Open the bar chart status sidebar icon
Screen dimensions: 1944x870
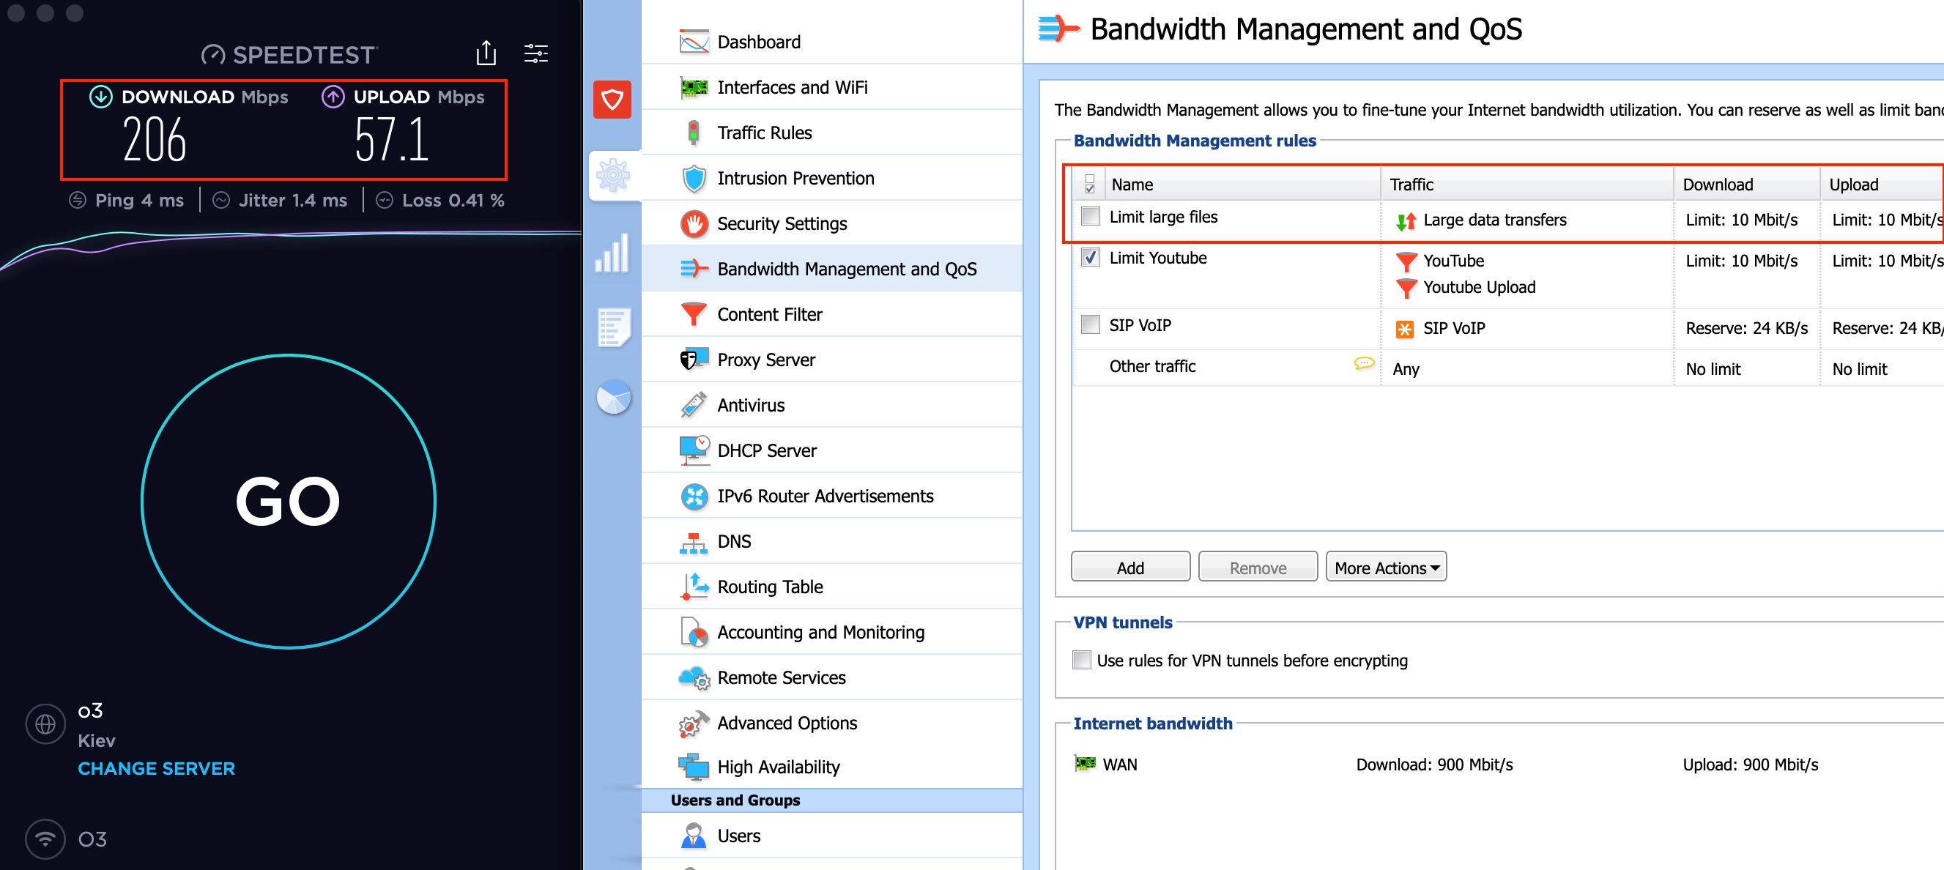[613, 253]
